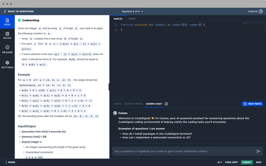Switch to the TESTS tab
Image resolution: width=266 pixels, height=166 pixels.
point(117,104)
